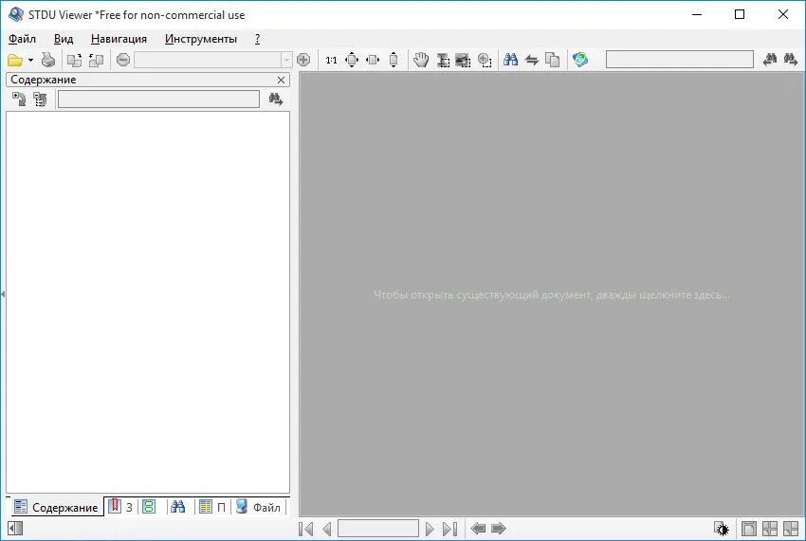Viewport: 806px width, 541px height.
Task: Set actual size 1:1 zoom
Action: [332, 60]
